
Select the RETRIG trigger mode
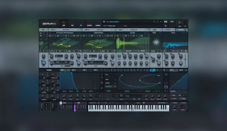click(x=111, y=83)
